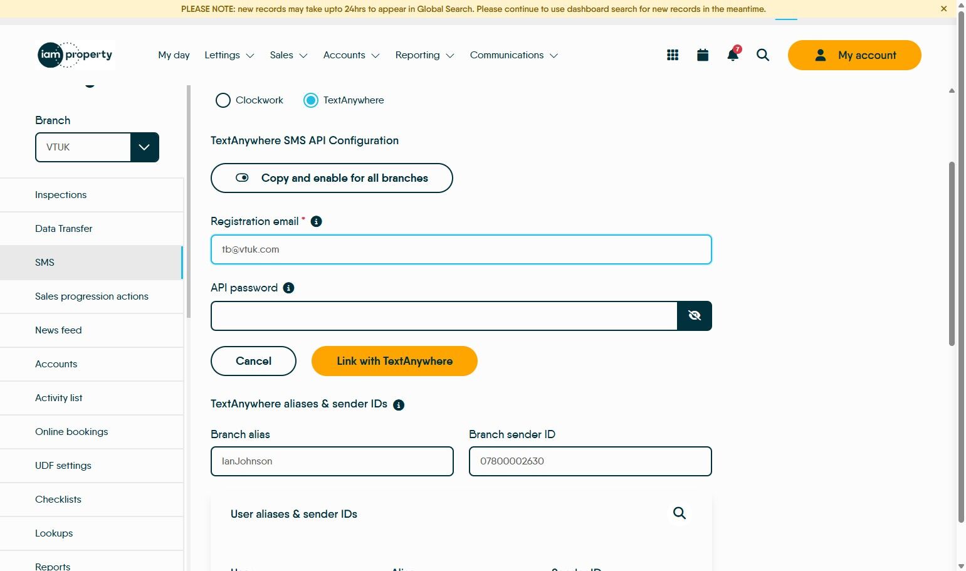Open Lookups in the sidebar
The height and width of the screenshot is (571, 966).
(92, 533)
